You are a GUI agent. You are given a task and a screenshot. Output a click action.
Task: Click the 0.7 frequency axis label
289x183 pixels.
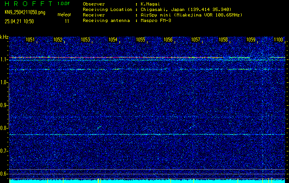point(4,151)
